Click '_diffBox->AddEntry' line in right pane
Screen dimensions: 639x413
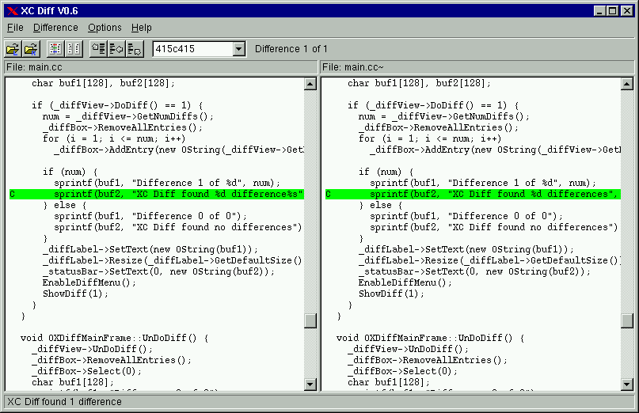tap(495, 150)
